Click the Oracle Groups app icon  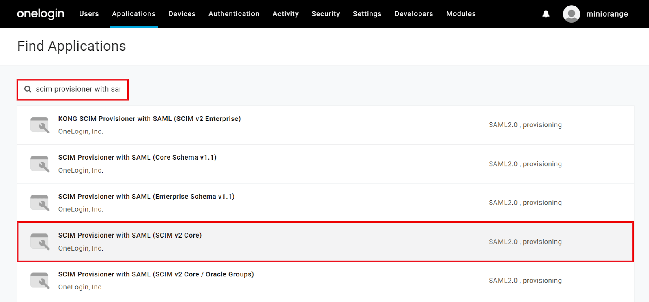[40, 281]
